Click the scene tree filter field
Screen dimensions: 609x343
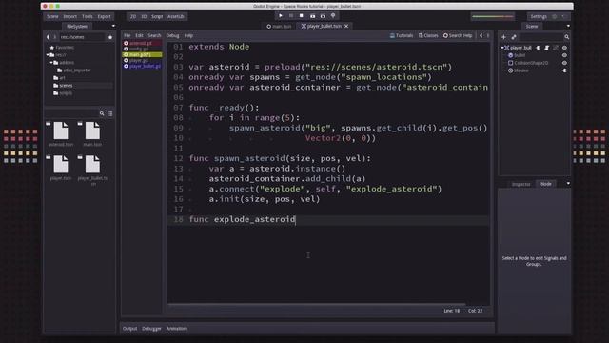click(541, 37)
